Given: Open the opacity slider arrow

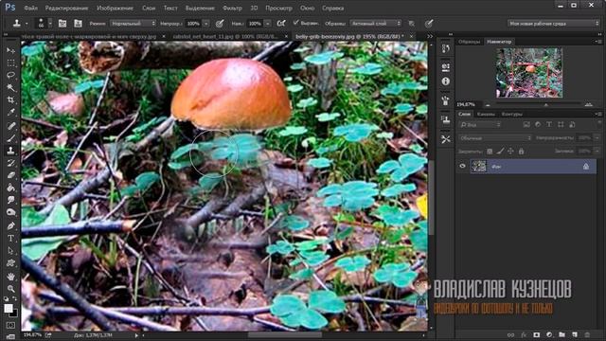Looking at the screenshot, I should (206, 24).
